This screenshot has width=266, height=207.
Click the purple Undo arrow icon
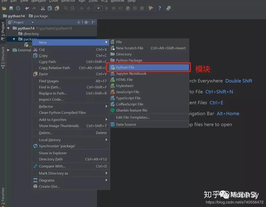(27, 8)
